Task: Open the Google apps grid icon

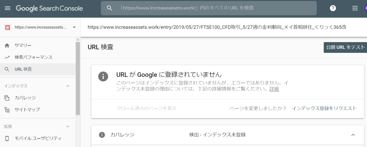Action: click(355, 8)
